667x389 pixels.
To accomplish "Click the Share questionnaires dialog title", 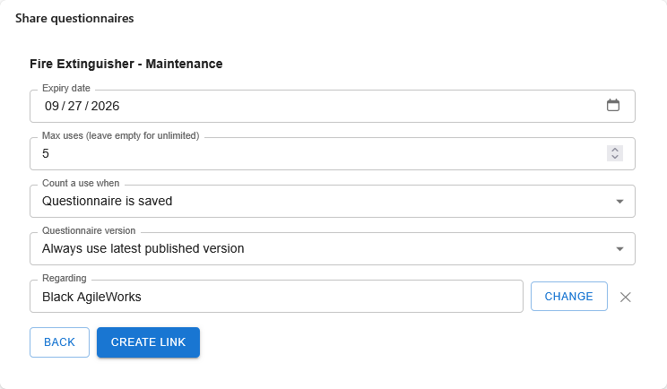I will (74, 18).
